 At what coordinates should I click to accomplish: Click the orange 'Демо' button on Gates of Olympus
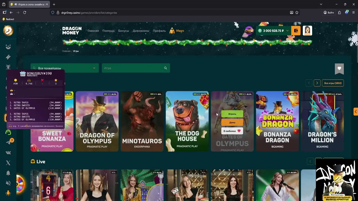pos(232,122)
